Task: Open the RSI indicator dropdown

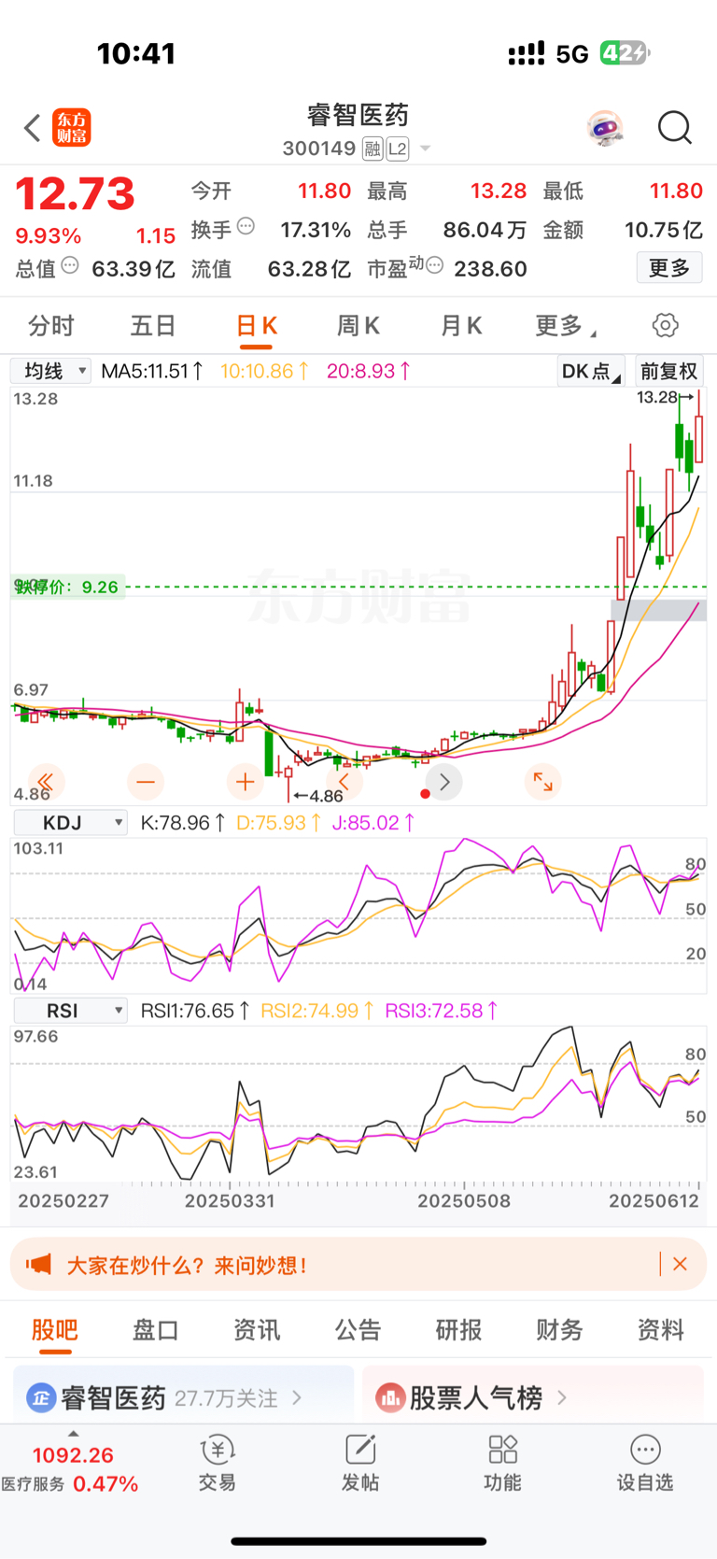Action: click(x=70, y=1011)
